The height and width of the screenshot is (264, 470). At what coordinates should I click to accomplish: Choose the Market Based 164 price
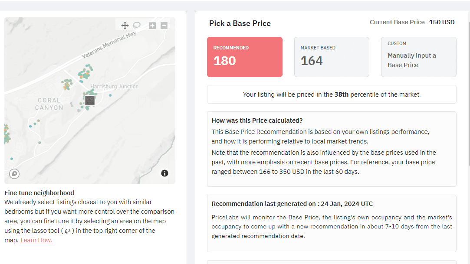point(332,57)
